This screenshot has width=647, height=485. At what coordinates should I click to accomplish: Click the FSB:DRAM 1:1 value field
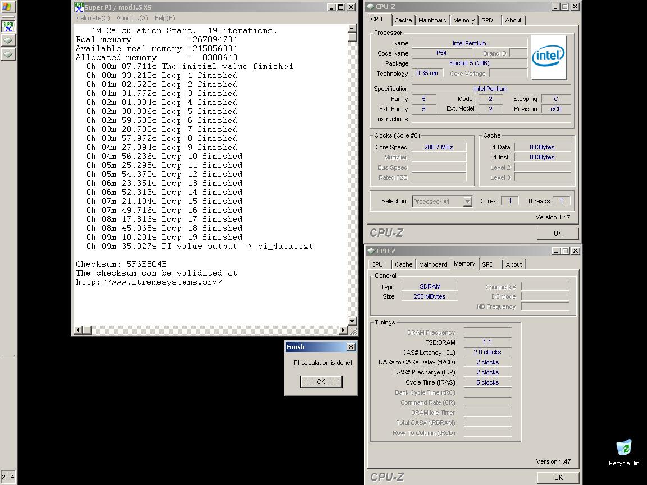tap(487, 342)
